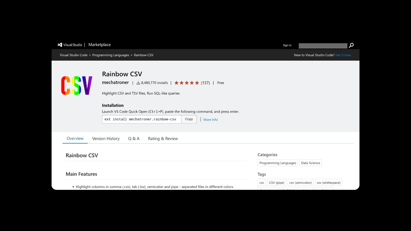Switch to the Version History tab
This screenshot has height=231, width=411.
[x=106, y=139]
